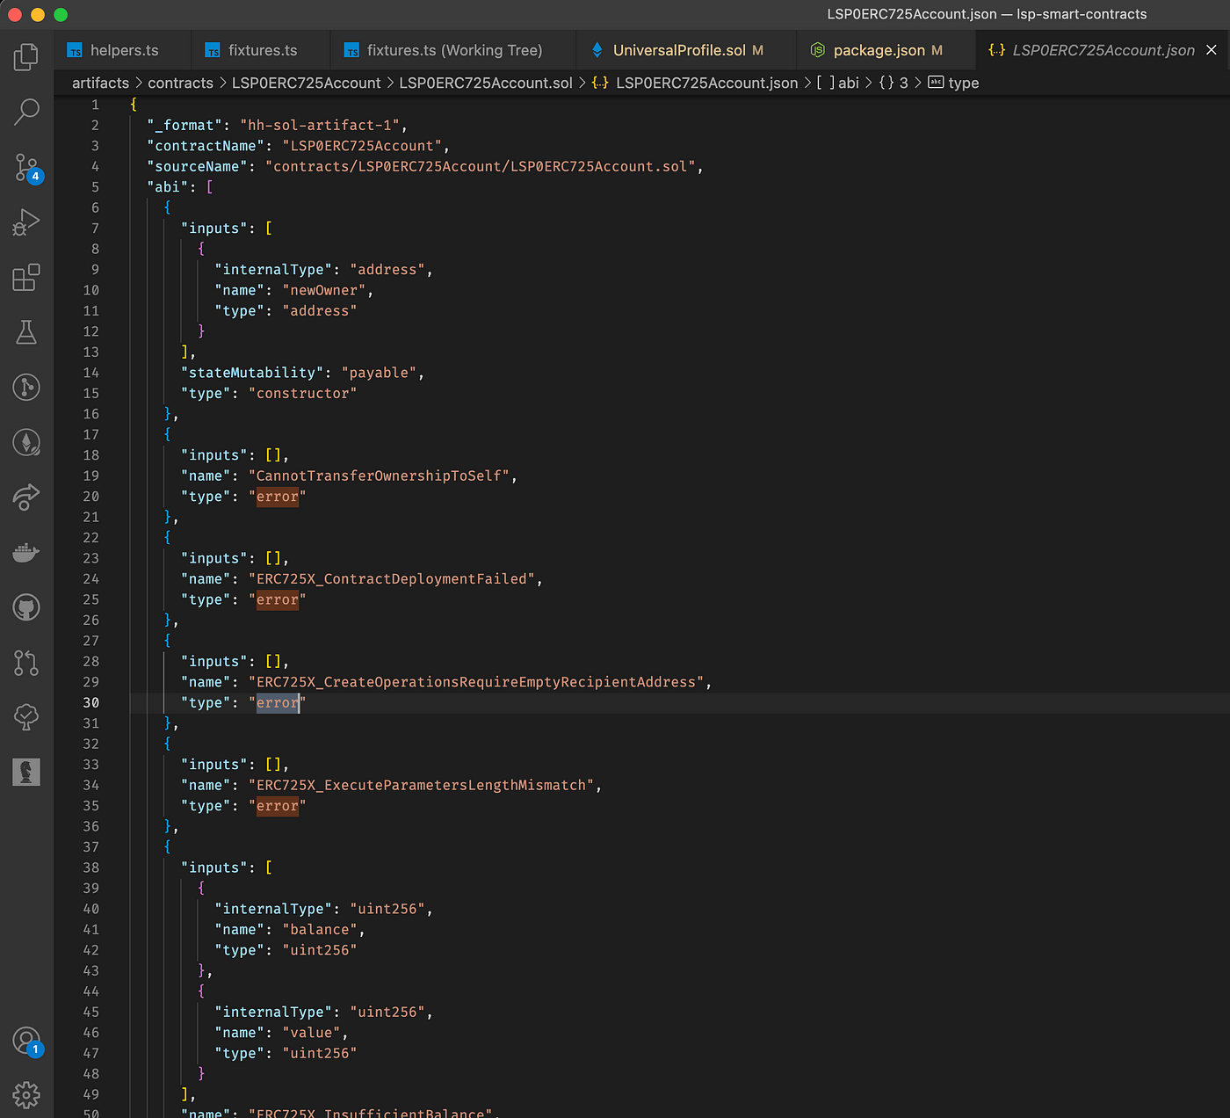Click the LSP0ERC725Account folder breadcrumb
This screenshot has height=1118, width=1230.
pos(306,83)
